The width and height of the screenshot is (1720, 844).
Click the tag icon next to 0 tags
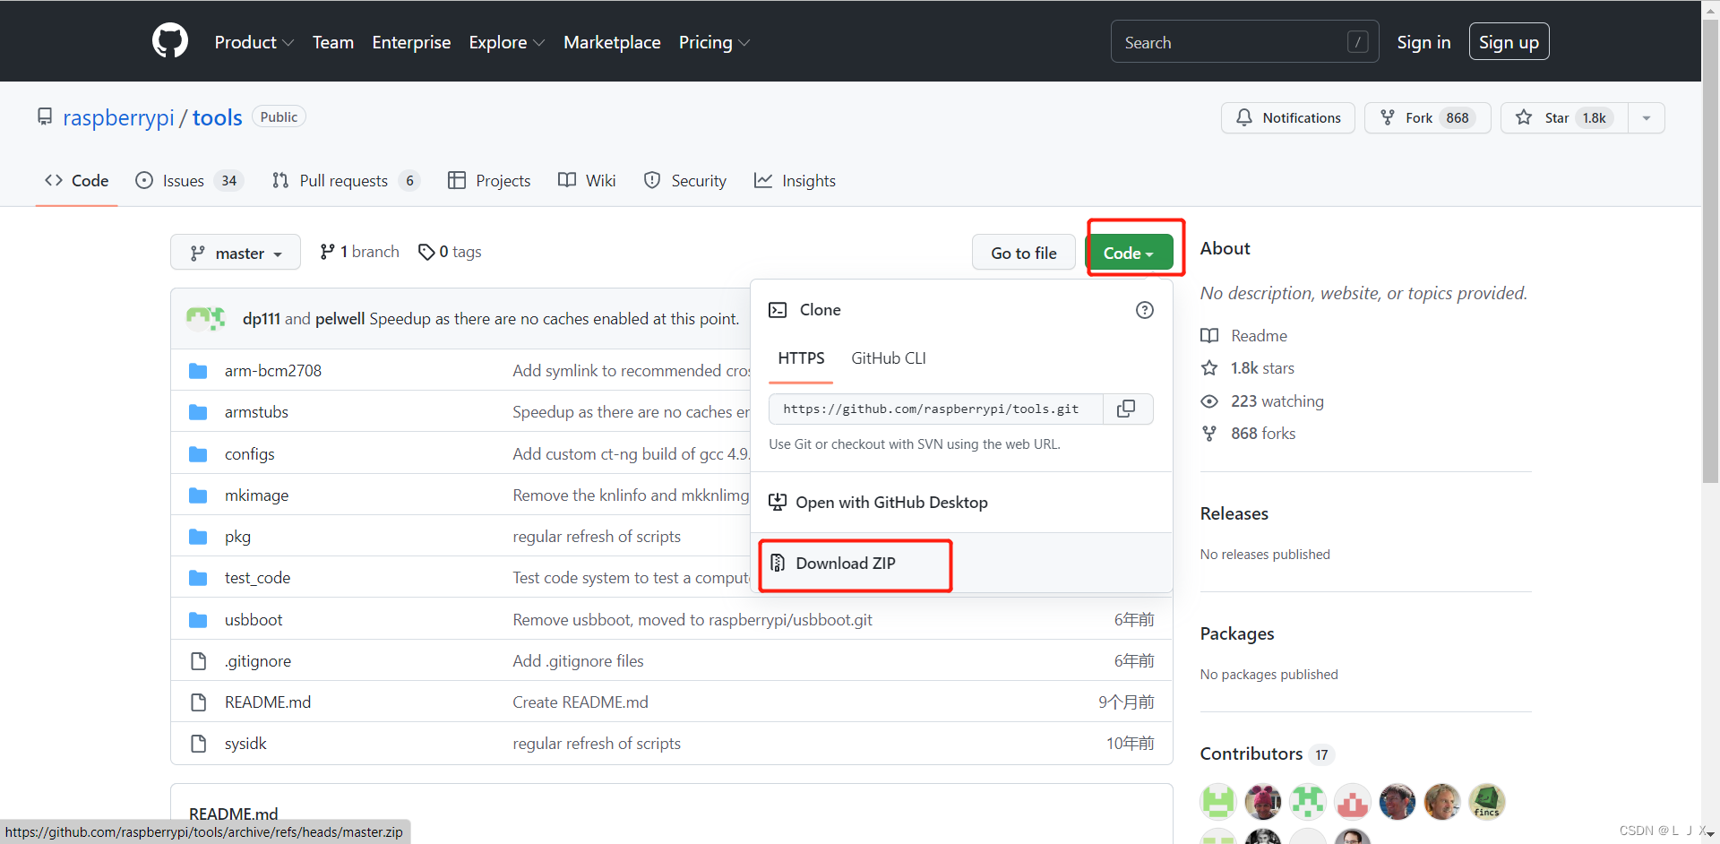click(426, 253)
